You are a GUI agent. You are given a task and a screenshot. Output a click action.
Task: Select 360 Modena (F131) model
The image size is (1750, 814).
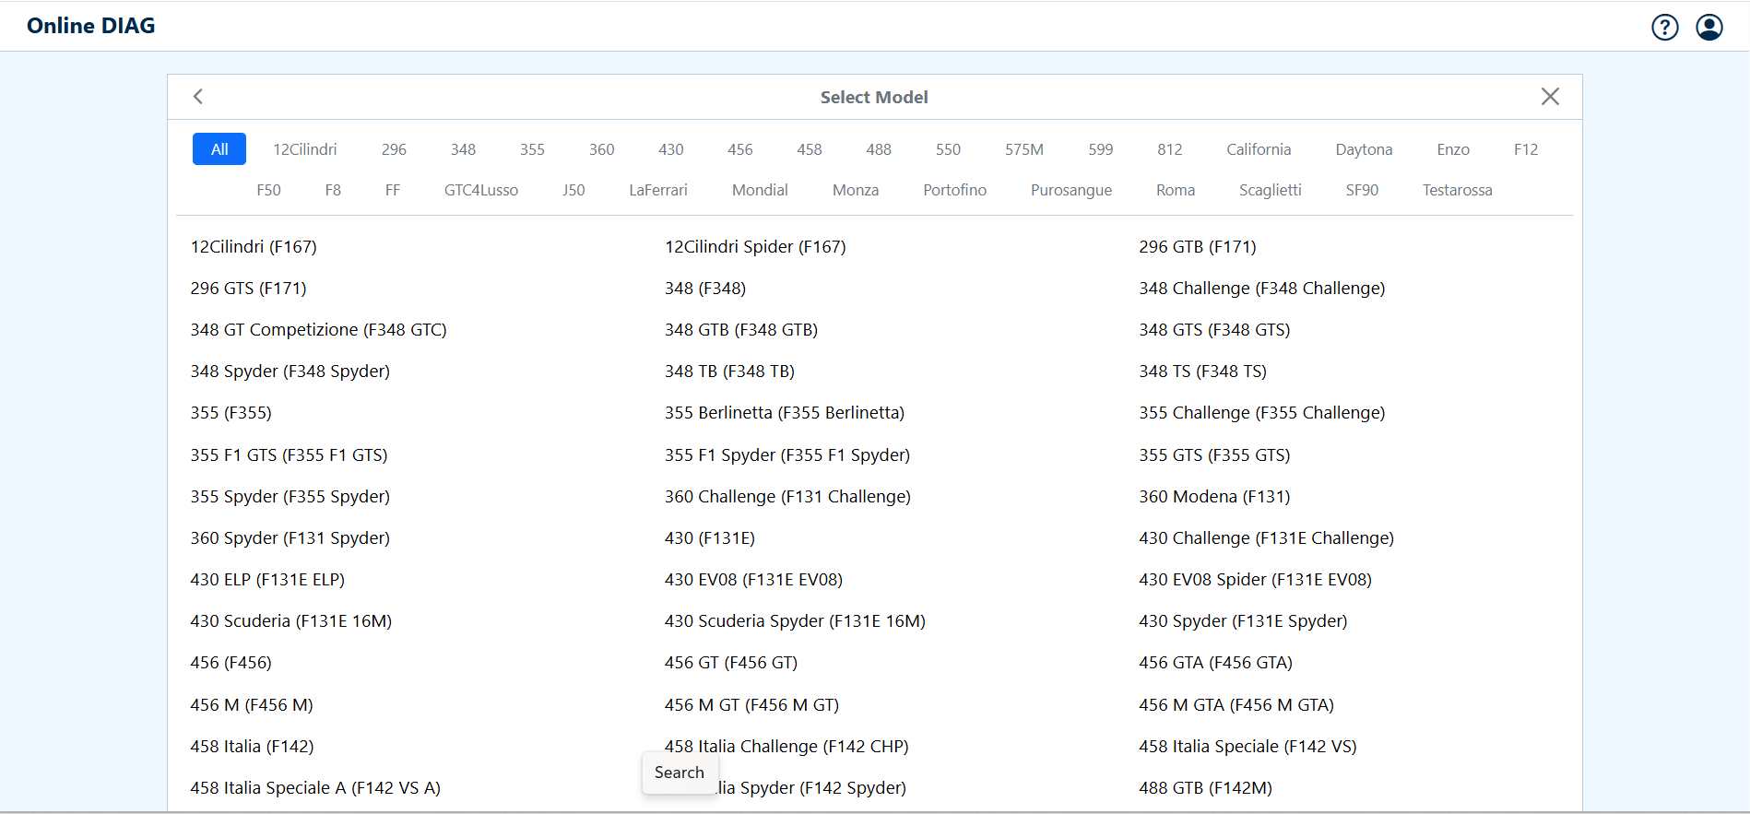click(1213, 497)
